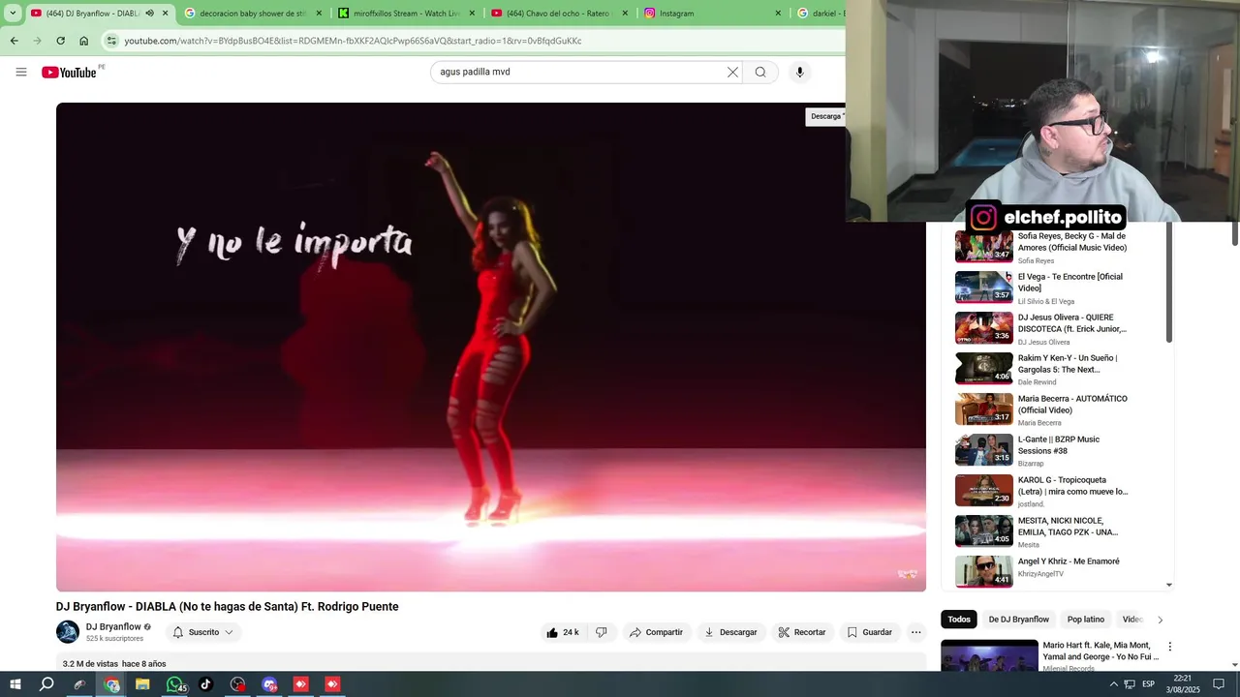Open the DJ Bryanflow channel avatar

[68, 632]
